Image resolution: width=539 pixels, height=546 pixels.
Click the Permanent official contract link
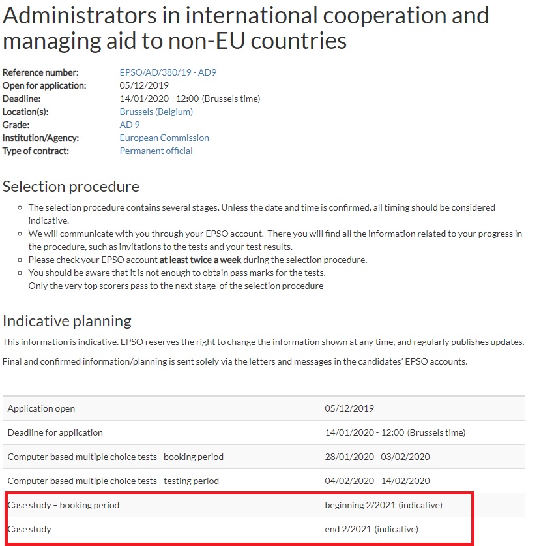pos(156,151)
